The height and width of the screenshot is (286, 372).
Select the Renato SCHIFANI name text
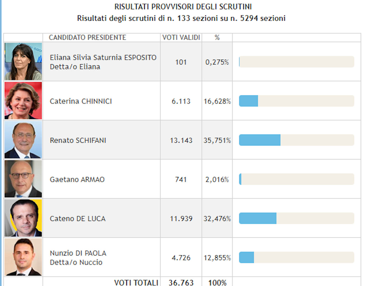[x=78, y=140]
